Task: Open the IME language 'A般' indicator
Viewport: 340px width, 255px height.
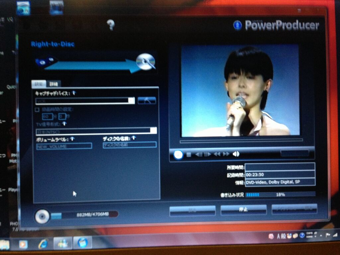Action: [x=281, y=236]
